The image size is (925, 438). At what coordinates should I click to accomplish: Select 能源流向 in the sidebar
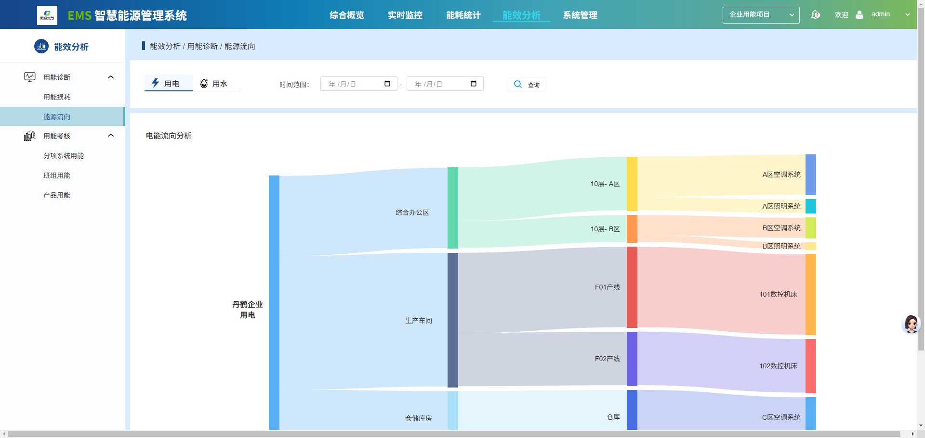pos(63,116)
